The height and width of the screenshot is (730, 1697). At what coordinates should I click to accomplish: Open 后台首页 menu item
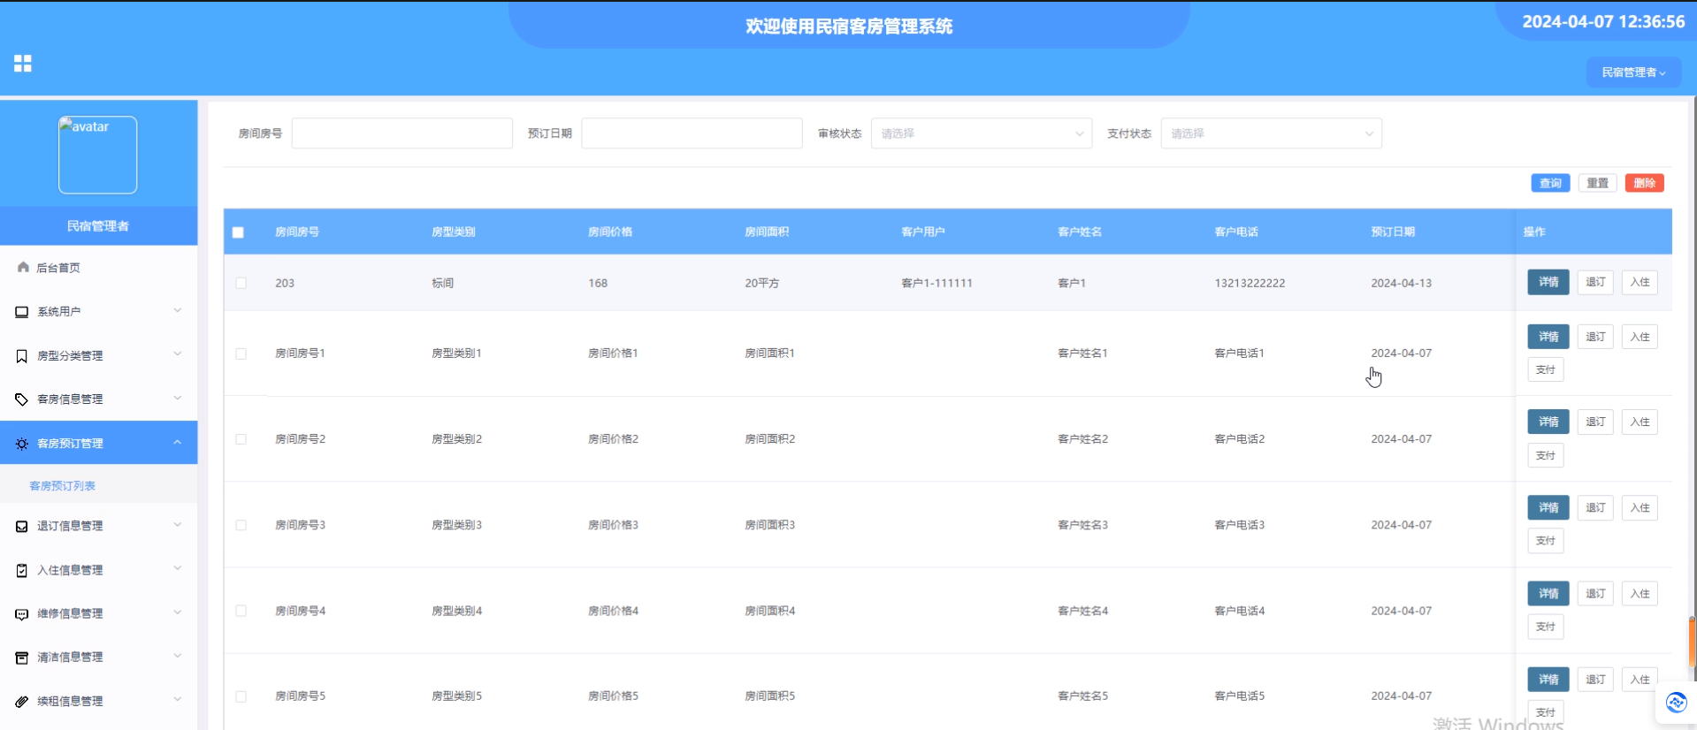pos(98,268)
